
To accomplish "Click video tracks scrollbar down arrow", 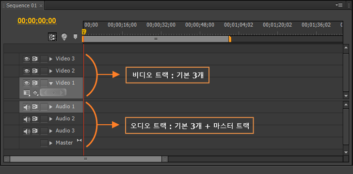I will point(346,96).
